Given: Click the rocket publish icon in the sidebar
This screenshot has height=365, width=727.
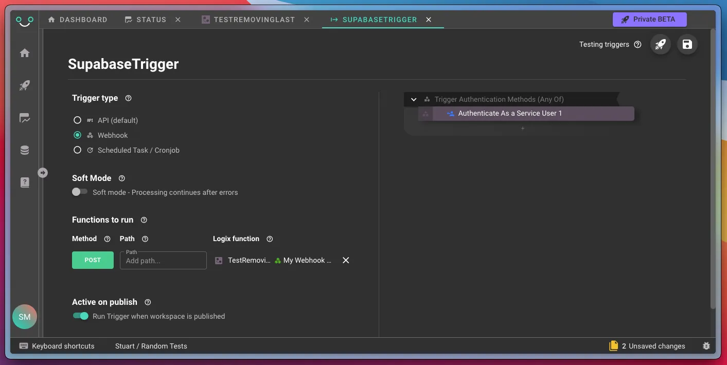Looking at the screenshot, I should pyautogui.click(x=25, y=85).
